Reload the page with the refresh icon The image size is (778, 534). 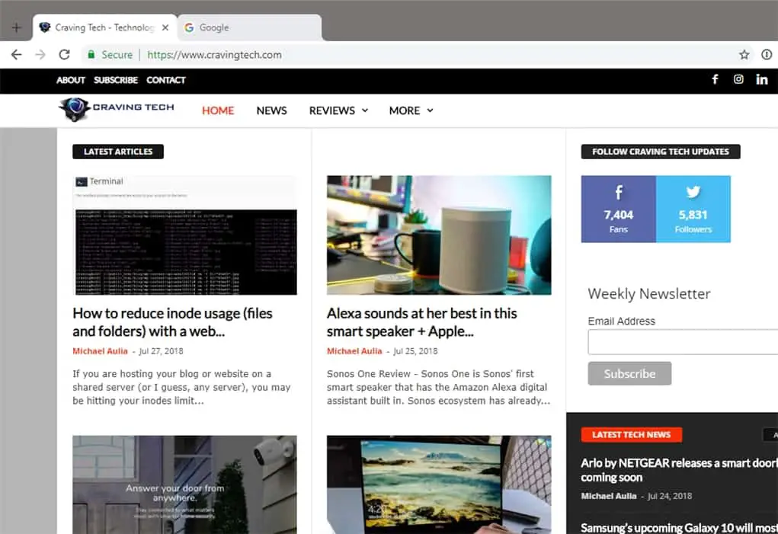pos(64,55)
